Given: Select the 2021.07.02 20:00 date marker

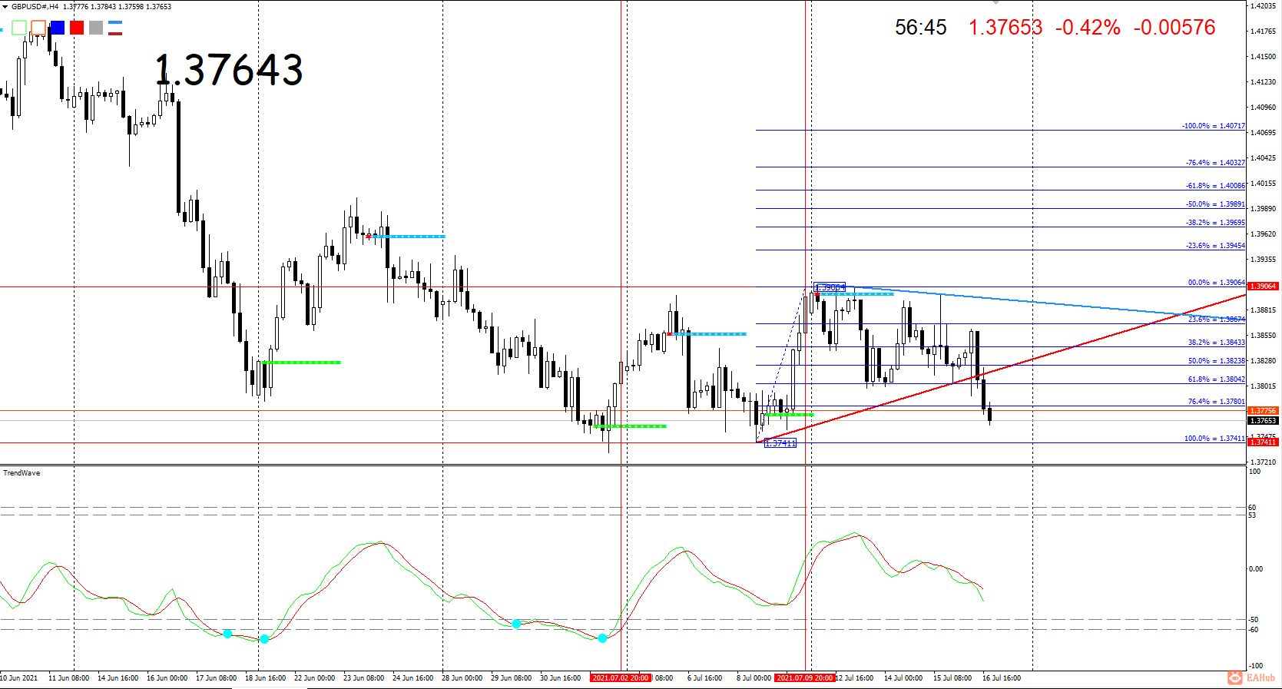Looking at the screenshot, I should pos(621,678).
